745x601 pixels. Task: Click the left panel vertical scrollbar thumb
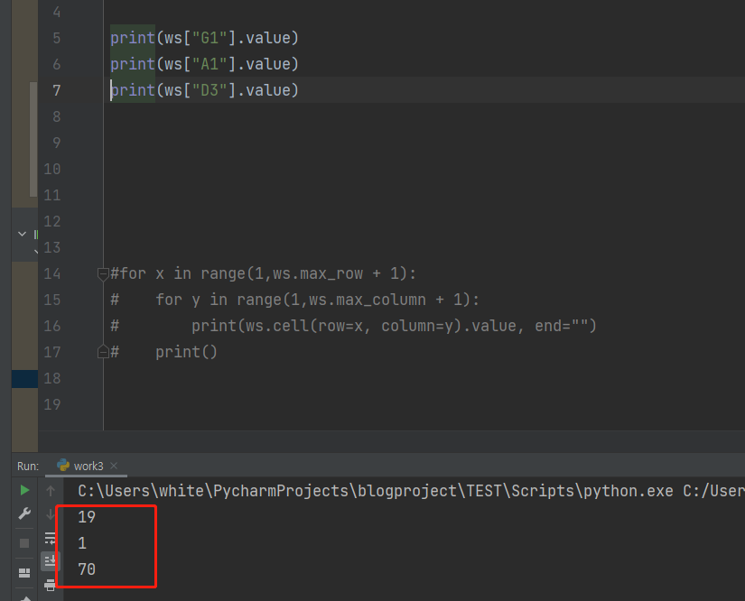click(x=33, y=139)
